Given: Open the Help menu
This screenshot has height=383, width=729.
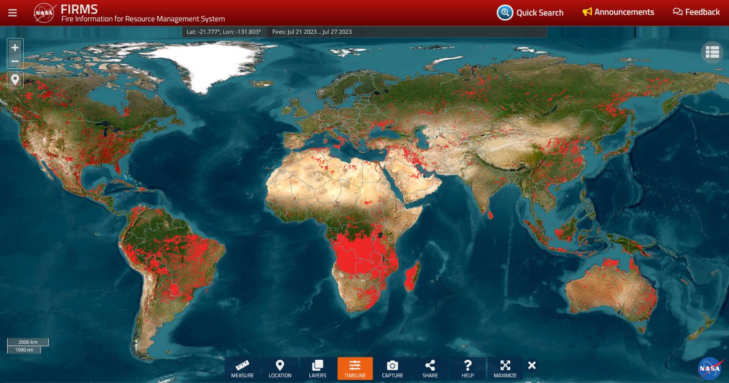Looking at the screenshot, I should point(467,369).
